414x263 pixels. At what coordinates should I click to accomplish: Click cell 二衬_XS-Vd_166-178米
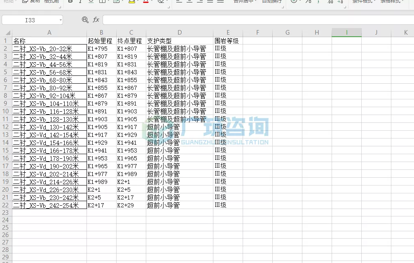[49, 150]
